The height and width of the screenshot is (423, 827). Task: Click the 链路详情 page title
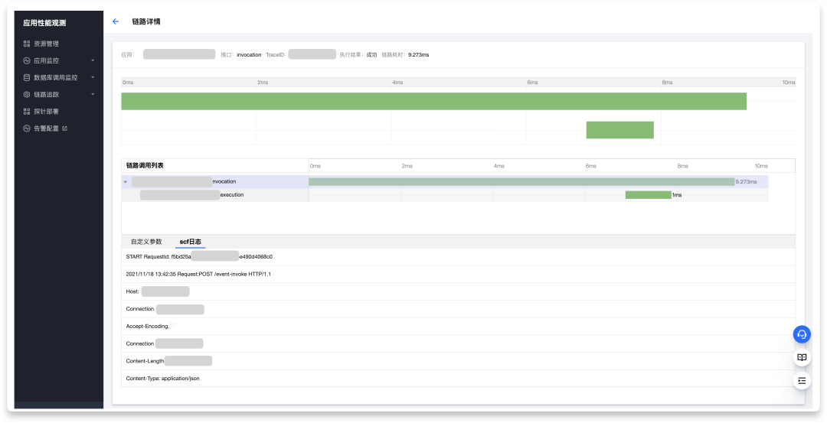click(146, 21)
